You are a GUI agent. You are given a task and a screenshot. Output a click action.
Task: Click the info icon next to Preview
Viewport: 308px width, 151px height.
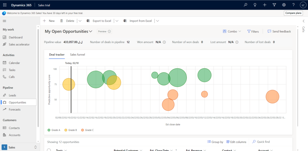coord(109,31)
